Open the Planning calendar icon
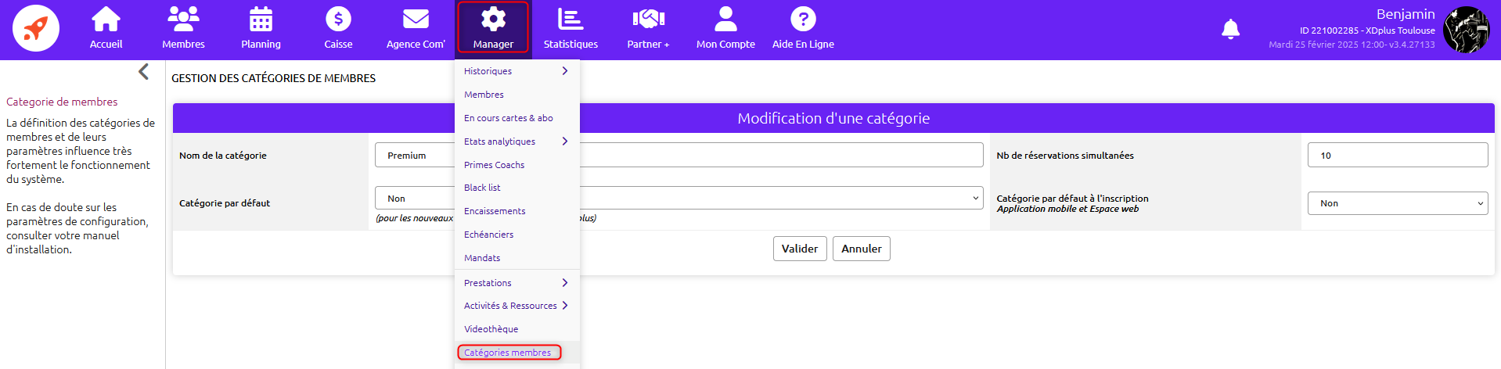 pos(261,20)
